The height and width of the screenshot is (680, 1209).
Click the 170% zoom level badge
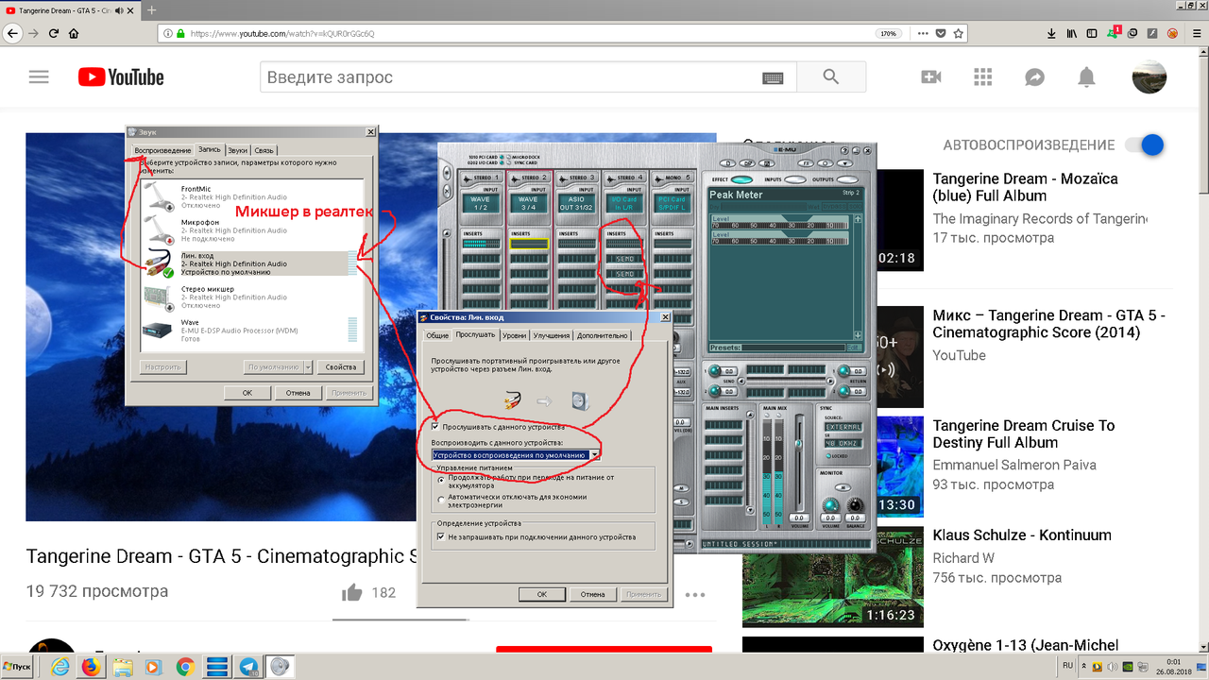888,33
